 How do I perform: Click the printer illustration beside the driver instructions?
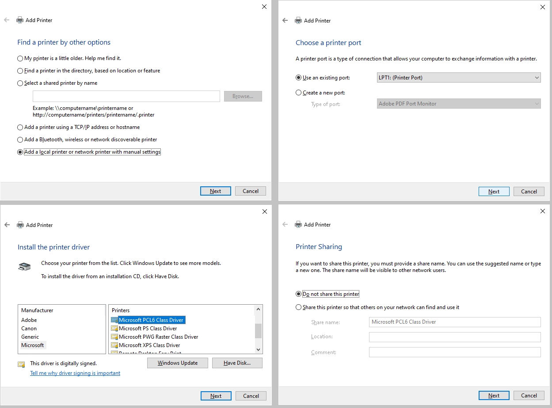tap(24, 266)
